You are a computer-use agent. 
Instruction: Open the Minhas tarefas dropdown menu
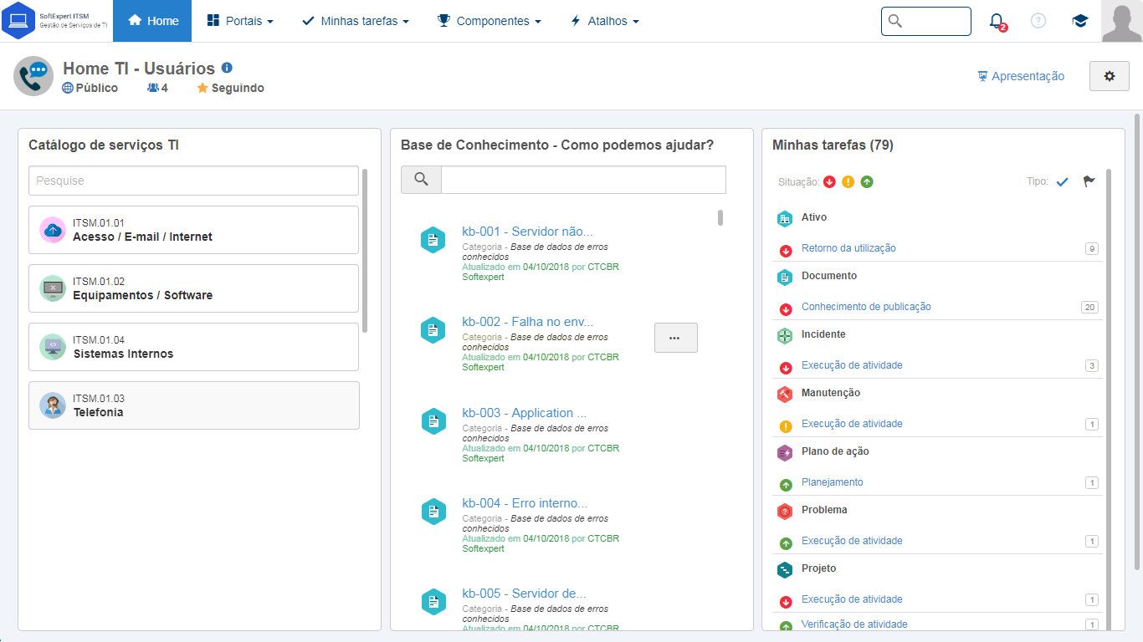pyautogui.click(x=356, y=21)
